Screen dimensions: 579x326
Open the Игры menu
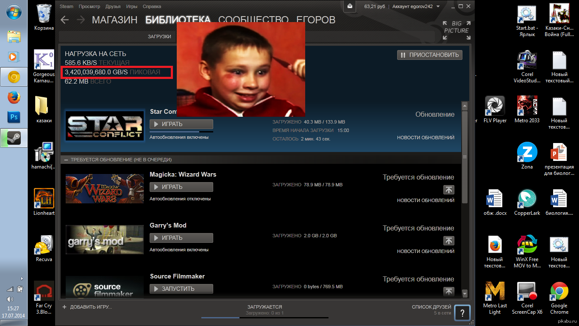point(132,6)
